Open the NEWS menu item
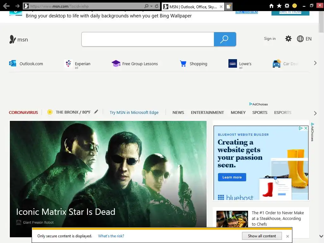 point(178,112)
